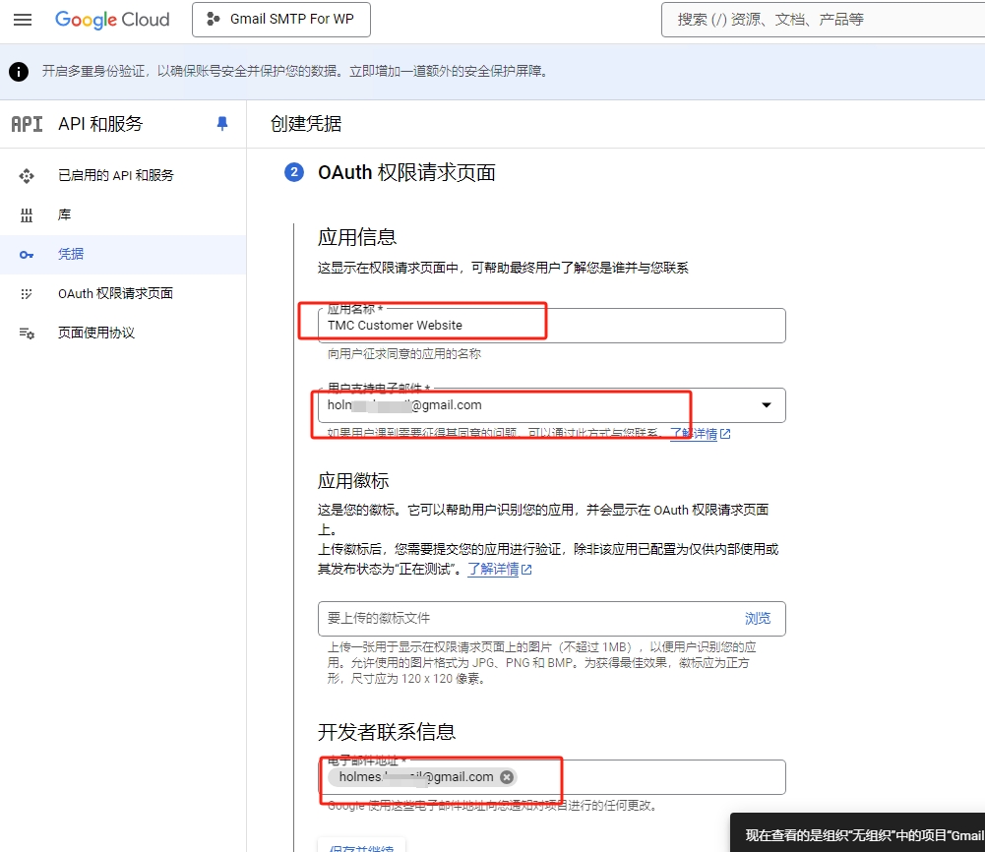Unpin API 和服务 using the pin icon
This screenshot has width=985, height=852.
221,124
